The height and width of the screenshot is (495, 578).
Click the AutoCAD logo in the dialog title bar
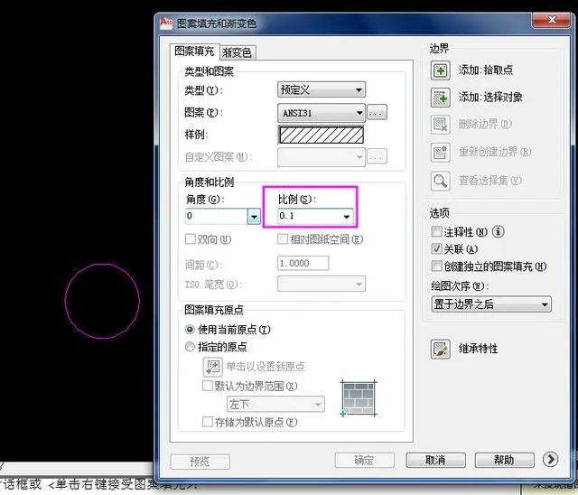click(166, 23)
